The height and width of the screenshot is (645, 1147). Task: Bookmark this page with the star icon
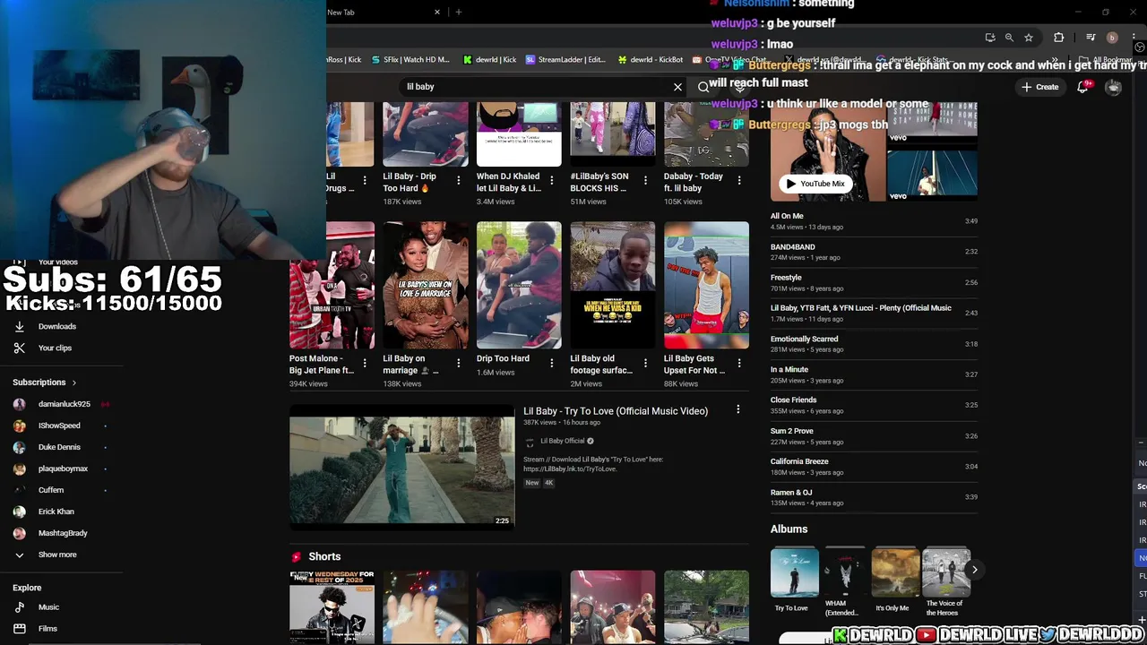tap(1029, 38)
